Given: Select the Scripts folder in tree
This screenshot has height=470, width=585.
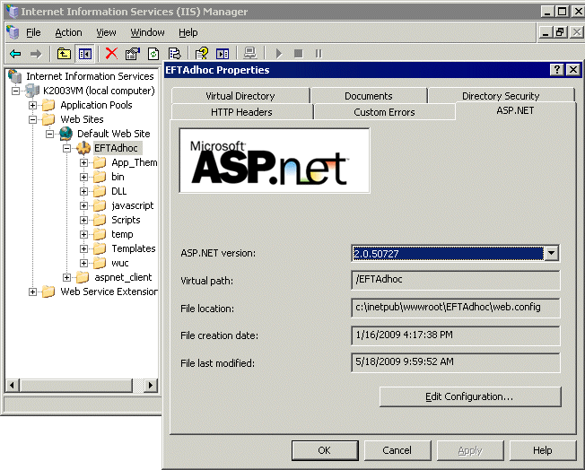Looking at the screenshot, I should [x=126, y=220].
